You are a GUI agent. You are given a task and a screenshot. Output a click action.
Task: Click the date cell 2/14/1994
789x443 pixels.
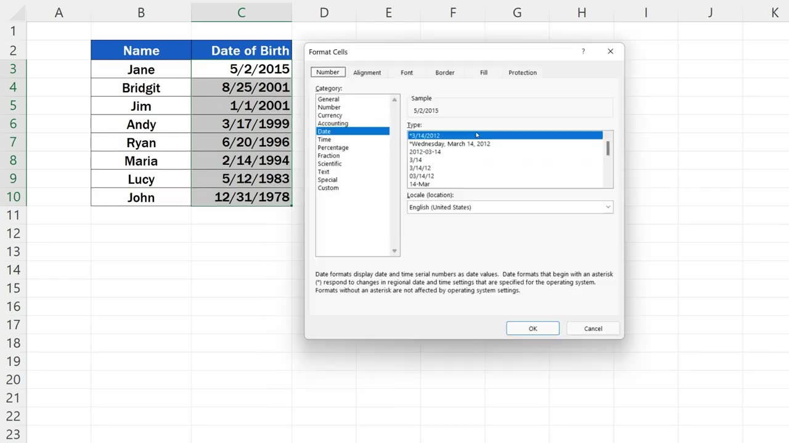coord(242,161)
